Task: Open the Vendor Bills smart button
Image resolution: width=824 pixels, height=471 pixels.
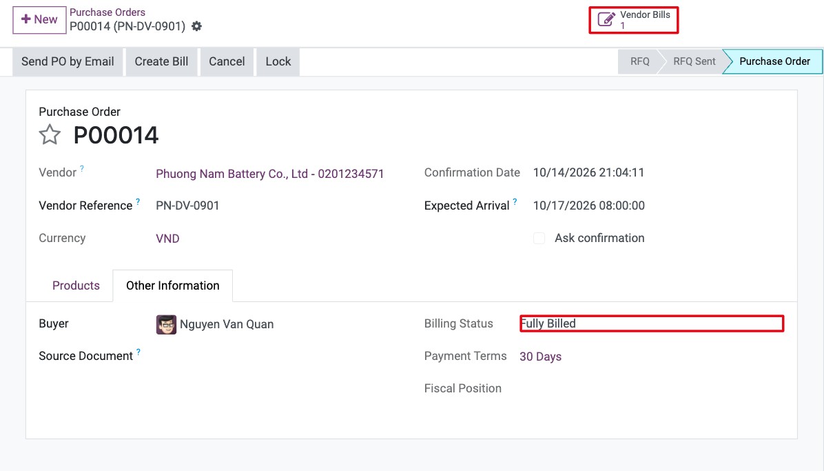Action: click(634, 20)
